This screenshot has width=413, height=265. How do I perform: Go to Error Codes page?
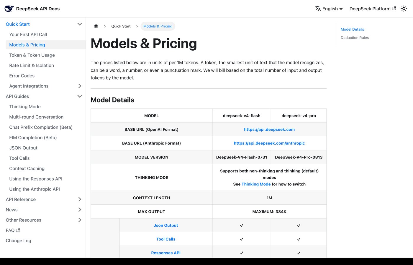[22, 76]
